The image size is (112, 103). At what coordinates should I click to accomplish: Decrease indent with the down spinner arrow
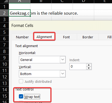click(89, 68)
